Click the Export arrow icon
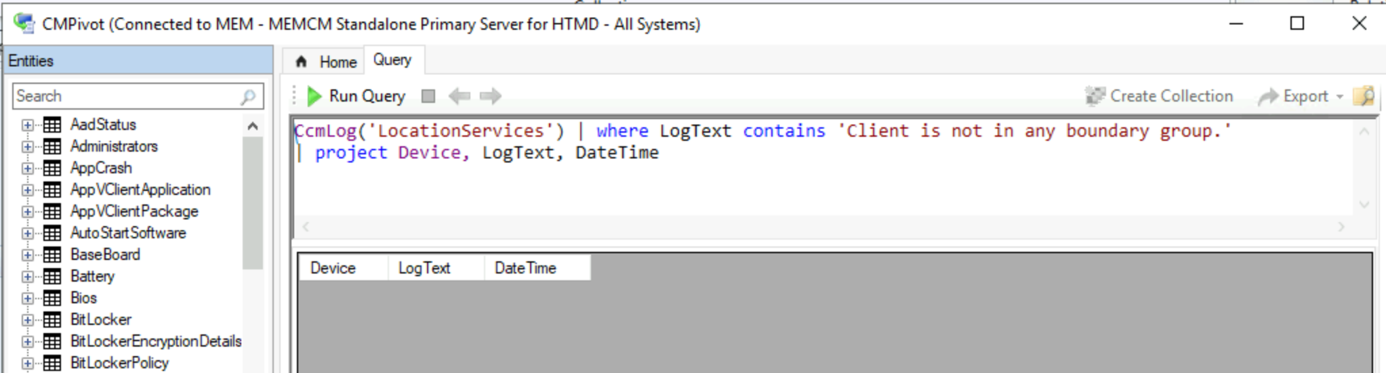The height and width of the screenshot is (373, 1386). pyautogui.click(x=1267, y=97)
